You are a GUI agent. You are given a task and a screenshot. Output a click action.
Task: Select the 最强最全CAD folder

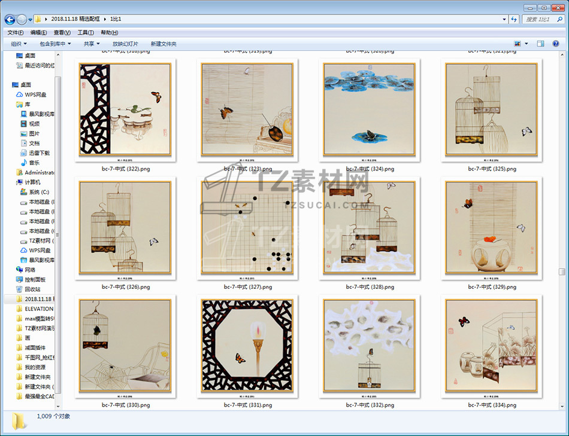(35, 397)
